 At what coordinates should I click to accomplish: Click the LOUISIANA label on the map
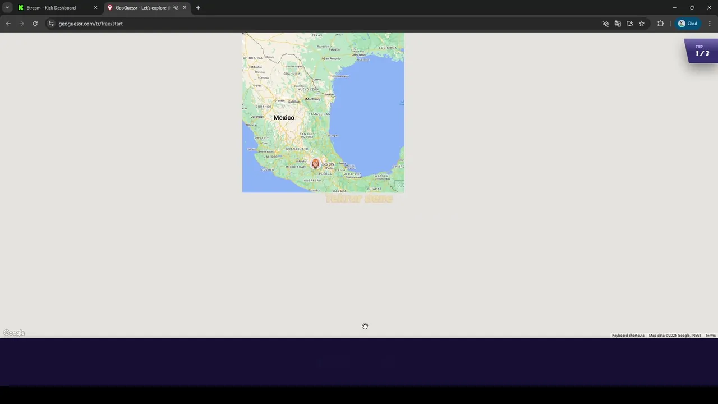click(x=388, y=48)
